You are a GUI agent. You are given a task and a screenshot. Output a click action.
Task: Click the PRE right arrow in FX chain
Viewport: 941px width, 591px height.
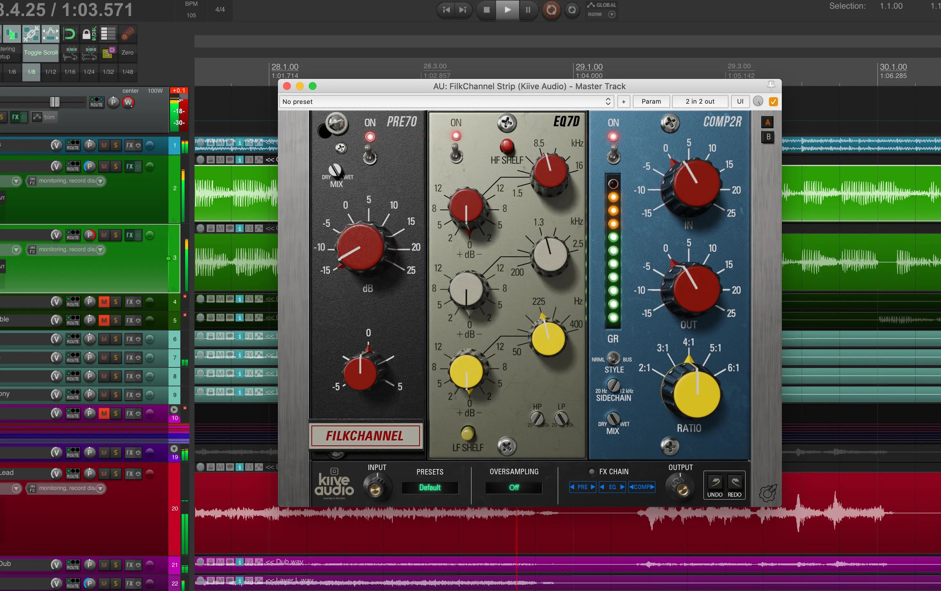pyautogui.click(x=593, y=487)
